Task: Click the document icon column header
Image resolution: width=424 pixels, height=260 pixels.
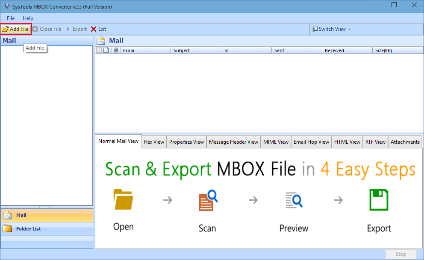Action: 106,50
